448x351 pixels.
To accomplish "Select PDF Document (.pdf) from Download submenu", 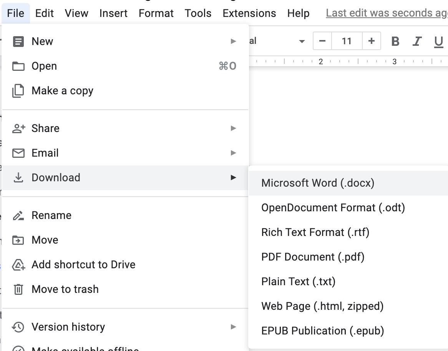I will (313, 257).
